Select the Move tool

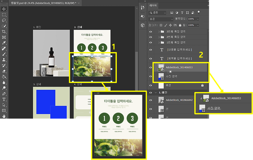(4, 9)
